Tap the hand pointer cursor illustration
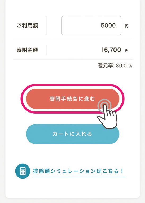Viewport: 145px width, 203px height. [x=108, y=117]
